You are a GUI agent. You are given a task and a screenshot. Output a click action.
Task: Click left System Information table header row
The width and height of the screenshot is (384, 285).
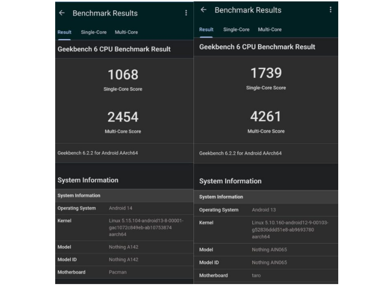click(x=124, y=195)
